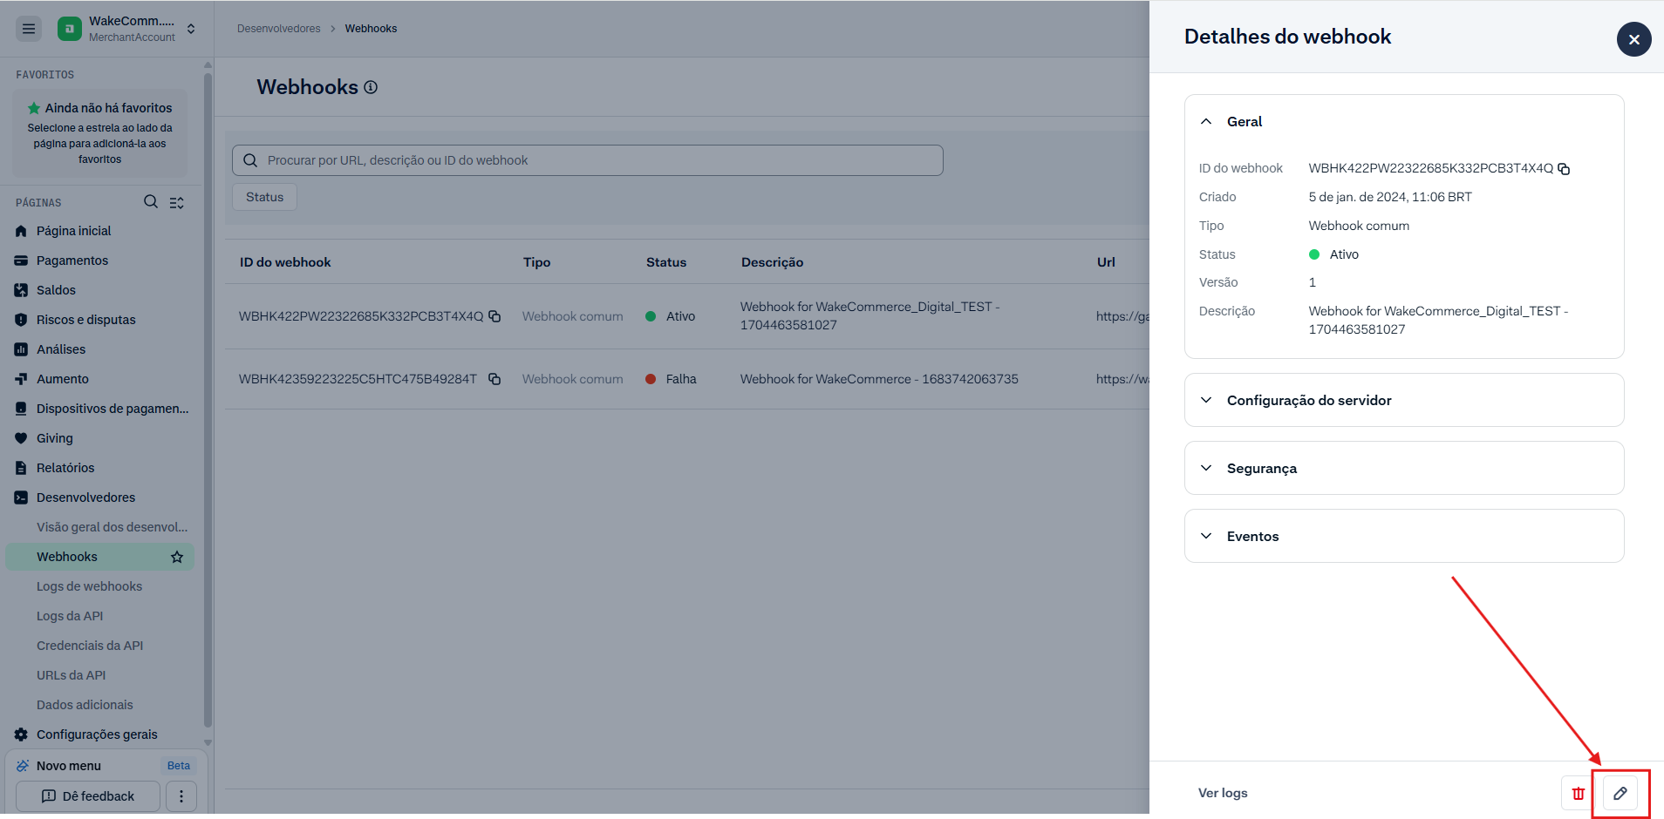This screenshot has height=819, width=1664.
Task: Click the Desenvolvedores breadcrumb
Action: 279,29
